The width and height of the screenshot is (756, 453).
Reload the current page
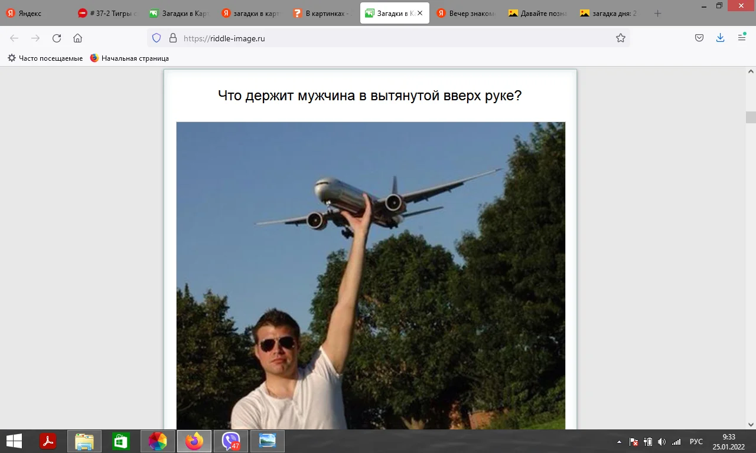[57, 38]
